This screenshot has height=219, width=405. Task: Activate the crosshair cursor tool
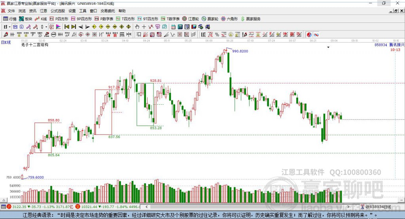[x=144, y=27]
